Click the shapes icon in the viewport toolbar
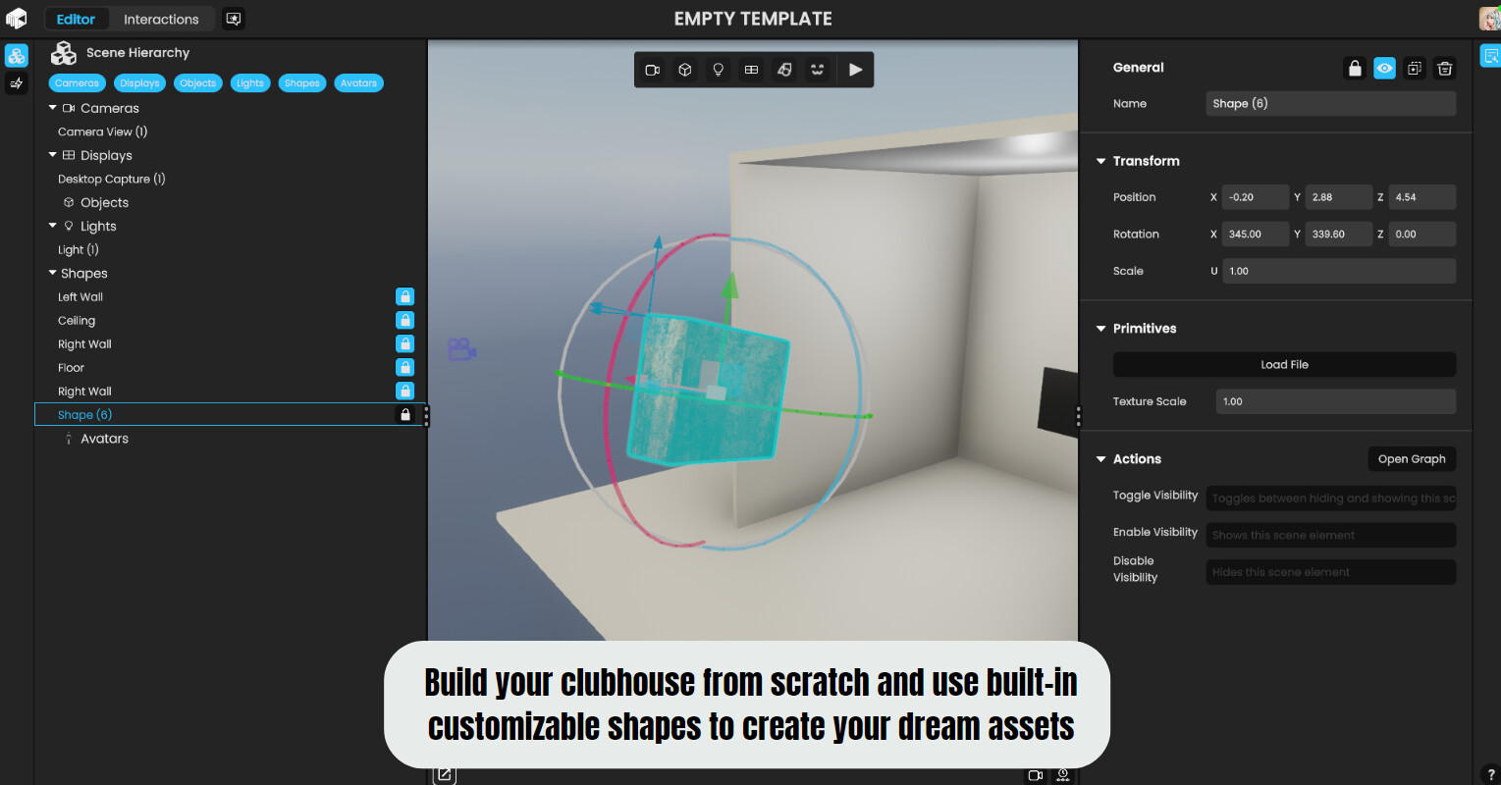This screenshot has height=785, width=1501. pyautogui.click(x=784, y=70)
